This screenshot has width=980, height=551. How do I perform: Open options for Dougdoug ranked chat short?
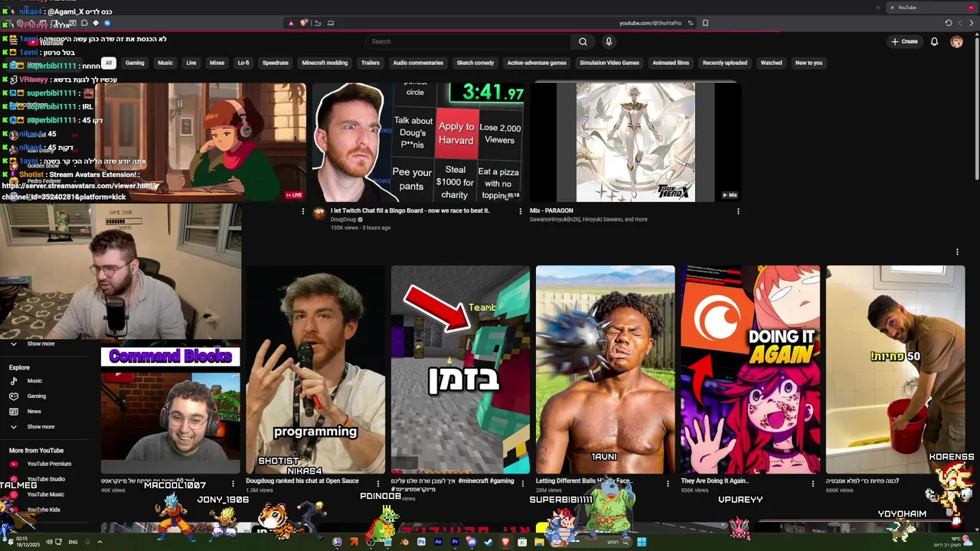[x=377, y=484]
